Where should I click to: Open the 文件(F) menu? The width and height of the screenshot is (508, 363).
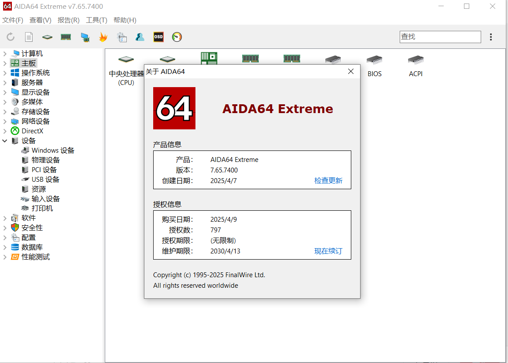point(13,20)
